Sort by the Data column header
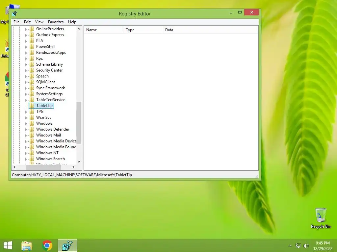This screenshot has height=252, width=337. 211,30
